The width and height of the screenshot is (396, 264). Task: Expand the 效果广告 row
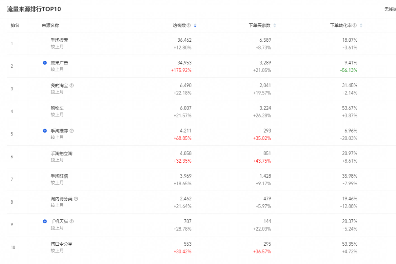tap(45, 63)
